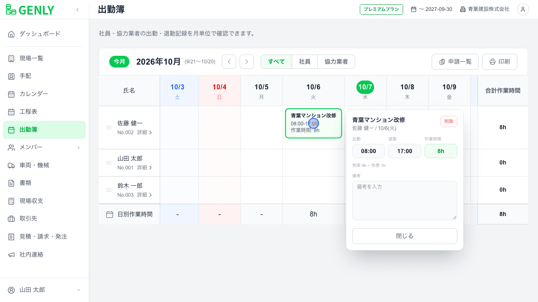Click the ダッシュボード home icon
The height and width of the screenshot is (302, 538).
11,34
